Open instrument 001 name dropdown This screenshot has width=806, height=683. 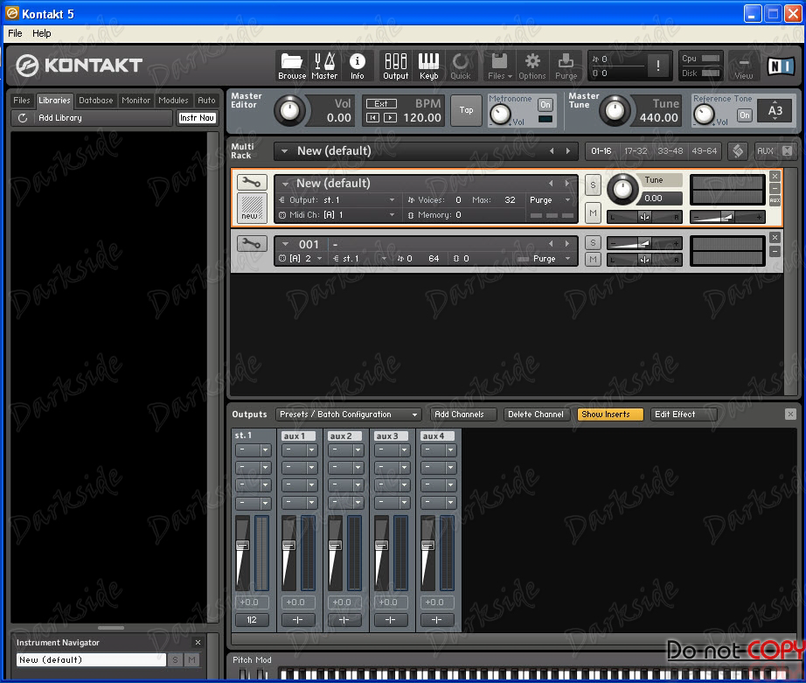(x=285, y=244)
